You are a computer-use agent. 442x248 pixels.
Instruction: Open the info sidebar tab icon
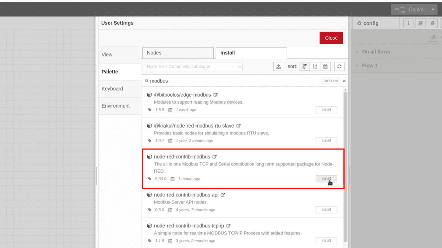408,23
